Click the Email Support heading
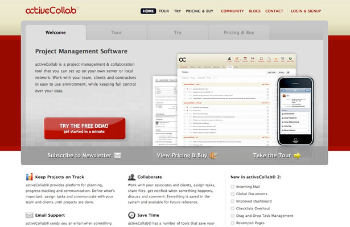 pyautogui.click(x=50, y=215)
